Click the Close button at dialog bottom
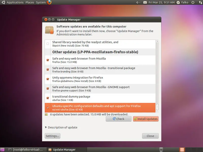203x152 pixels. [150, 136]
